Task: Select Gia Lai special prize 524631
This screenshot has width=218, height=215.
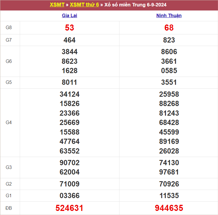Action: pyautogui.click(x=69, y=208)
